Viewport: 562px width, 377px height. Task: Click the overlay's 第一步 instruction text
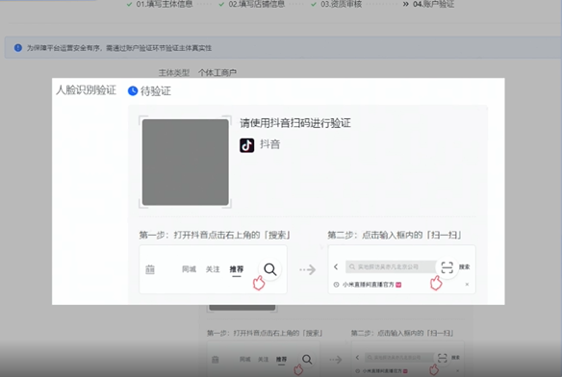(x=215, y=235)
